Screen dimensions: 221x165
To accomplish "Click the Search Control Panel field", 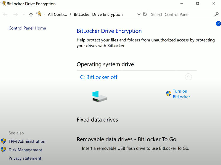I will tap(182, 15).
